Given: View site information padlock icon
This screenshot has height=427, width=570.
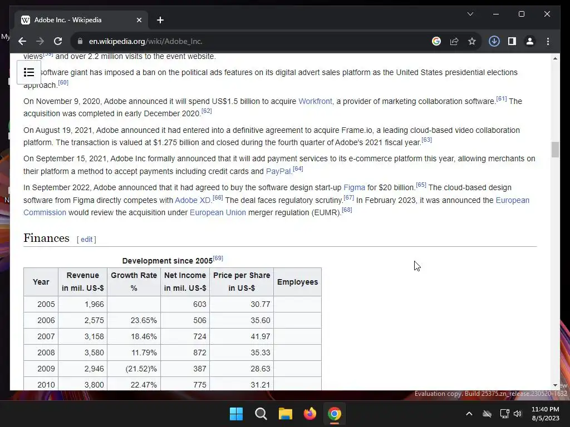Looking at the screenshot, I should pyautogui.click(x=80, y=41).
